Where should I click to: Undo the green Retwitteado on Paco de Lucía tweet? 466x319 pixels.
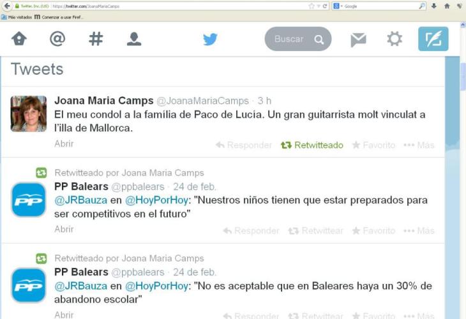pos(312,145)
